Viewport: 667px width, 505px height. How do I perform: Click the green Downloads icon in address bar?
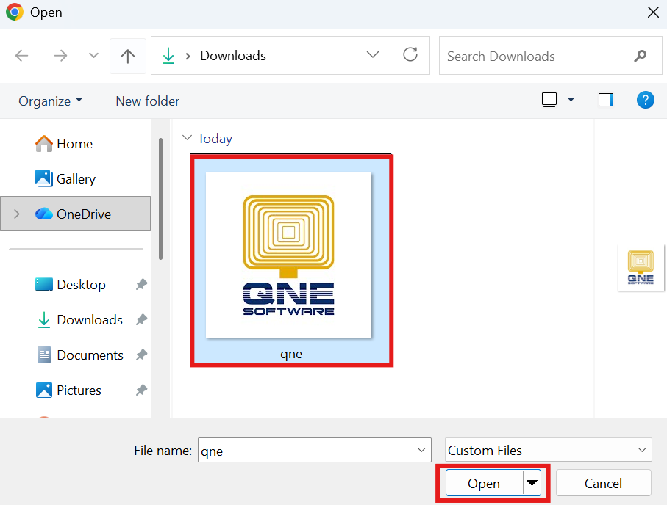point(168,56)
